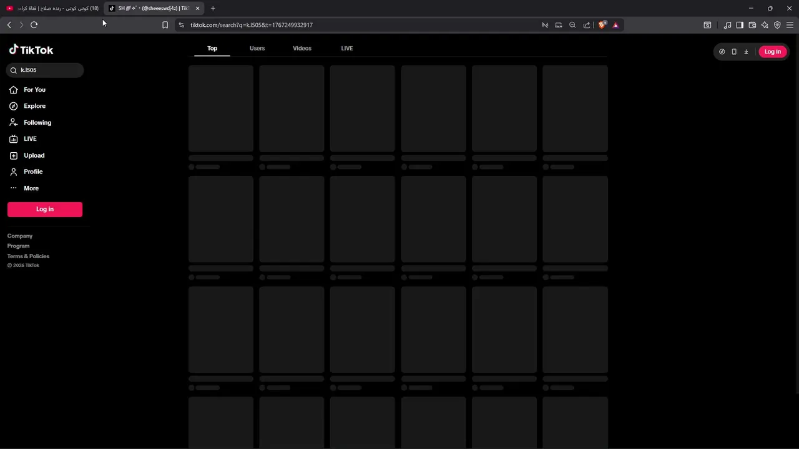Viewport: 799px width, 449px height.
Task: Select the Top results tab
Action: coord(212,48)
